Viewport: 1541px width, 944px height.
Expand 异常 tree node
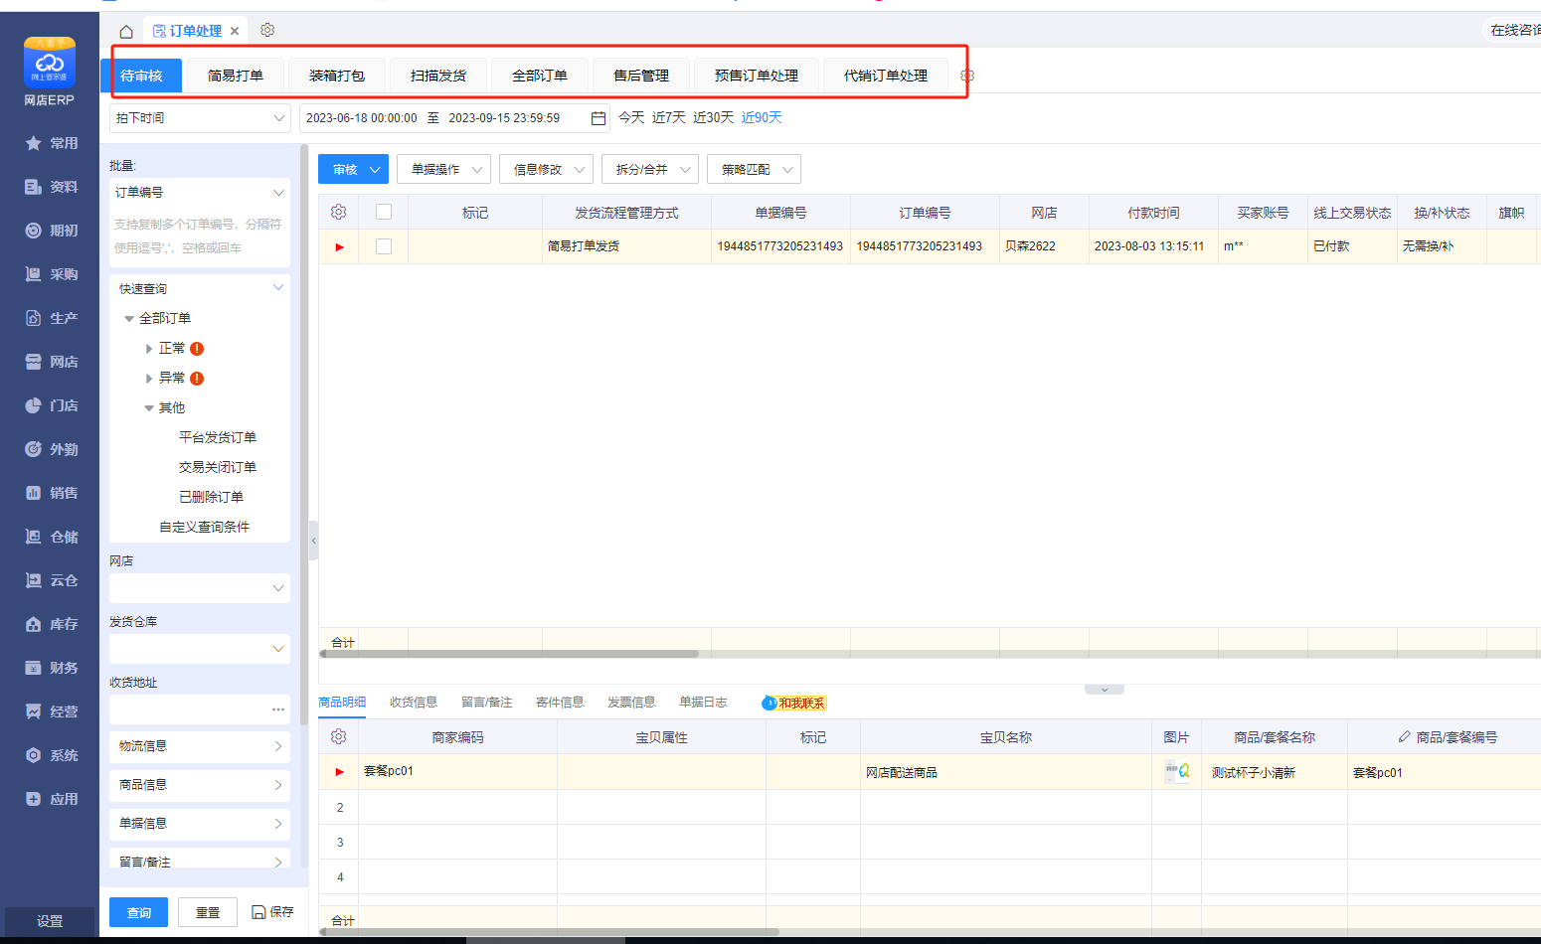tap(149, 379)
